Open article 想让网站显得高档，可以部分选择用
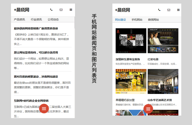 coord(36,53)
